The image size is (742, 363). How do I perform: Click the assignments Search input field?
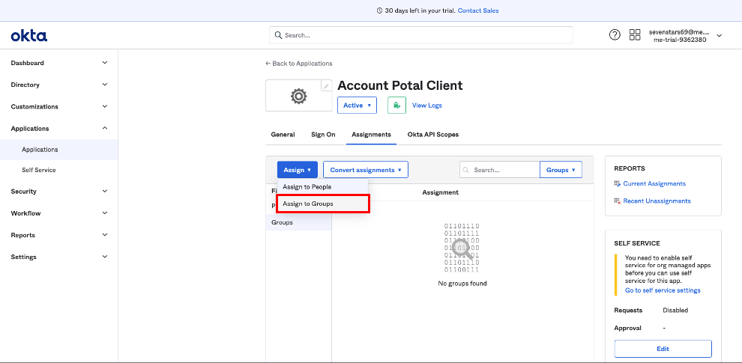tap(504, 170)
